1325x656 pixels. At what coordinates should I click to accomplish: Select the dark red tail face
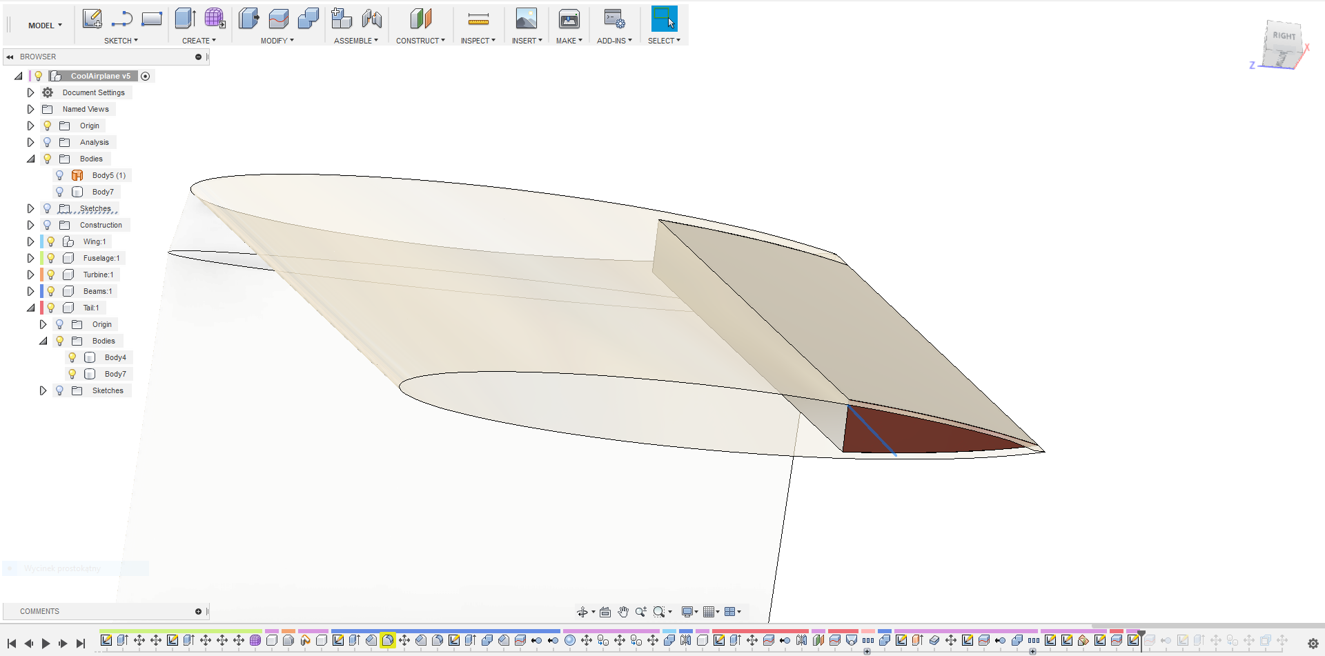pyautogui.click(x=925, y=435)
